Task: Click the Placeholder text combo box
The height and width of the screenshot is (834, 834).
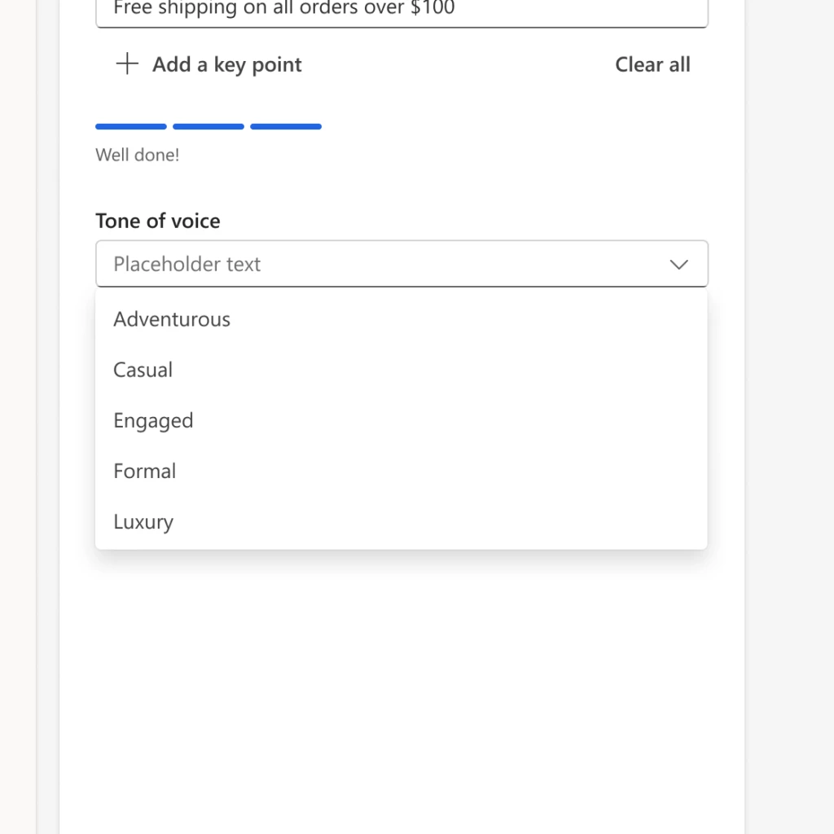Action: [326, 264]
